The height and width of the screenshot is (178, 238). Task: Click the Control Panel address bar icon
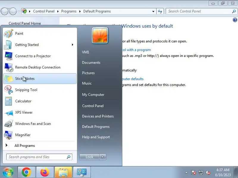pyautogui.click(x=24, y=11)
